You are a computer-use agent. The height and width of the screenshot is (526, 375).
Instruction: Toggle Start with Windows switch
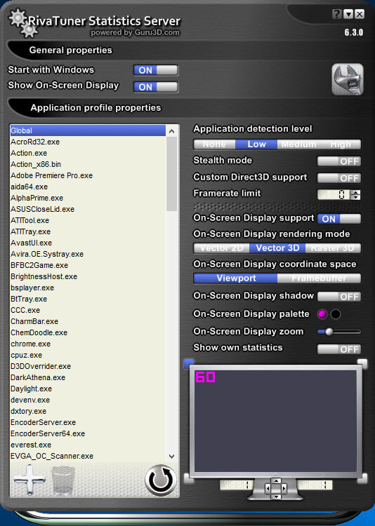point(156,70)
